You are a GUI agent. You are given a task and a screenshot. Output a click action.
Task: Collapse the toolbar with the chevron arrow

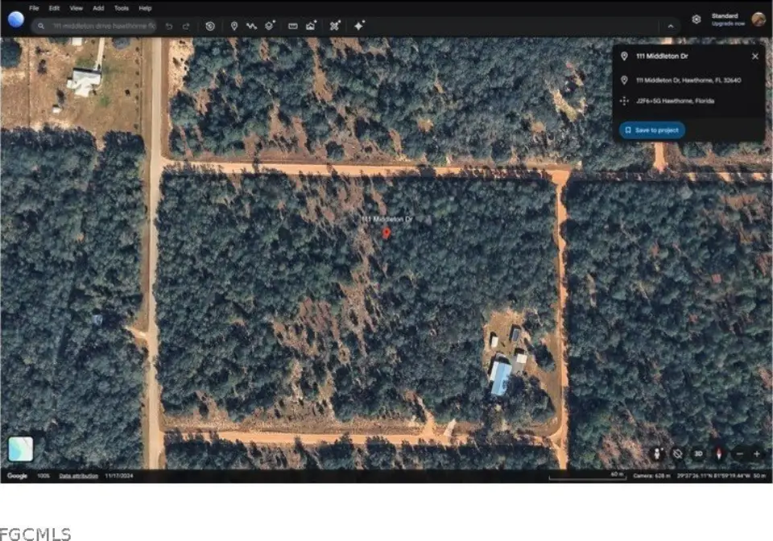[669, 27]
